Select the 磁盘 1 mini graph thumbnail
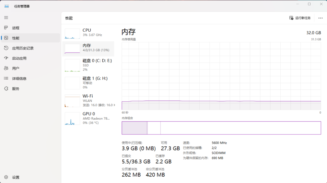The image size is (327, 183). point(72,83)
